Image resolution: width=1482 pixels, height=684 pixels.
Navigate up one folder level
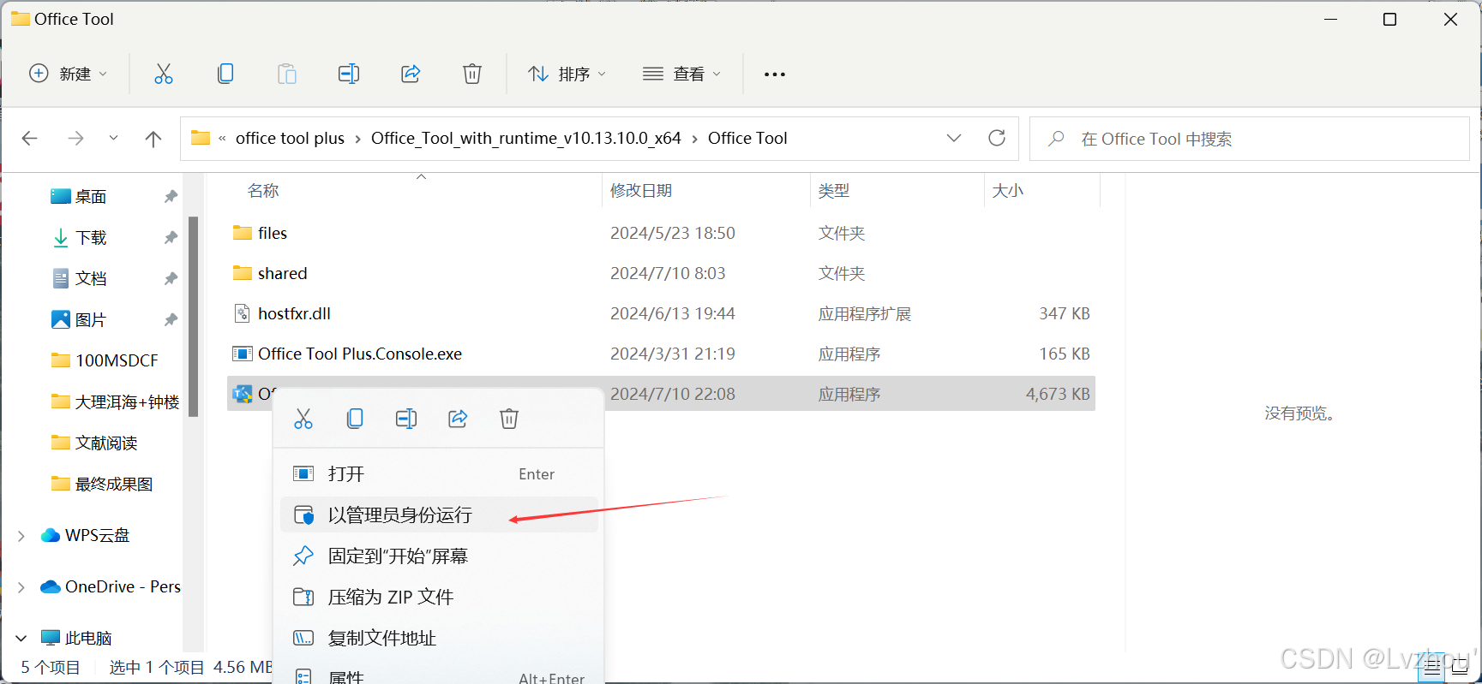click(153, 139)
